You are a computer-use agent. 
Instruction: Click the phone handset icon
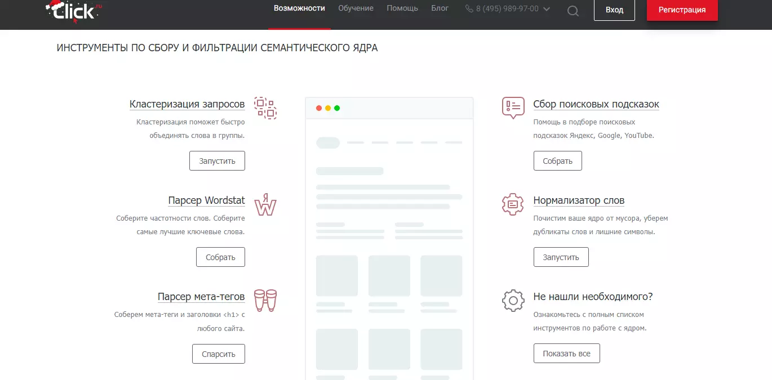pos(469,8)
